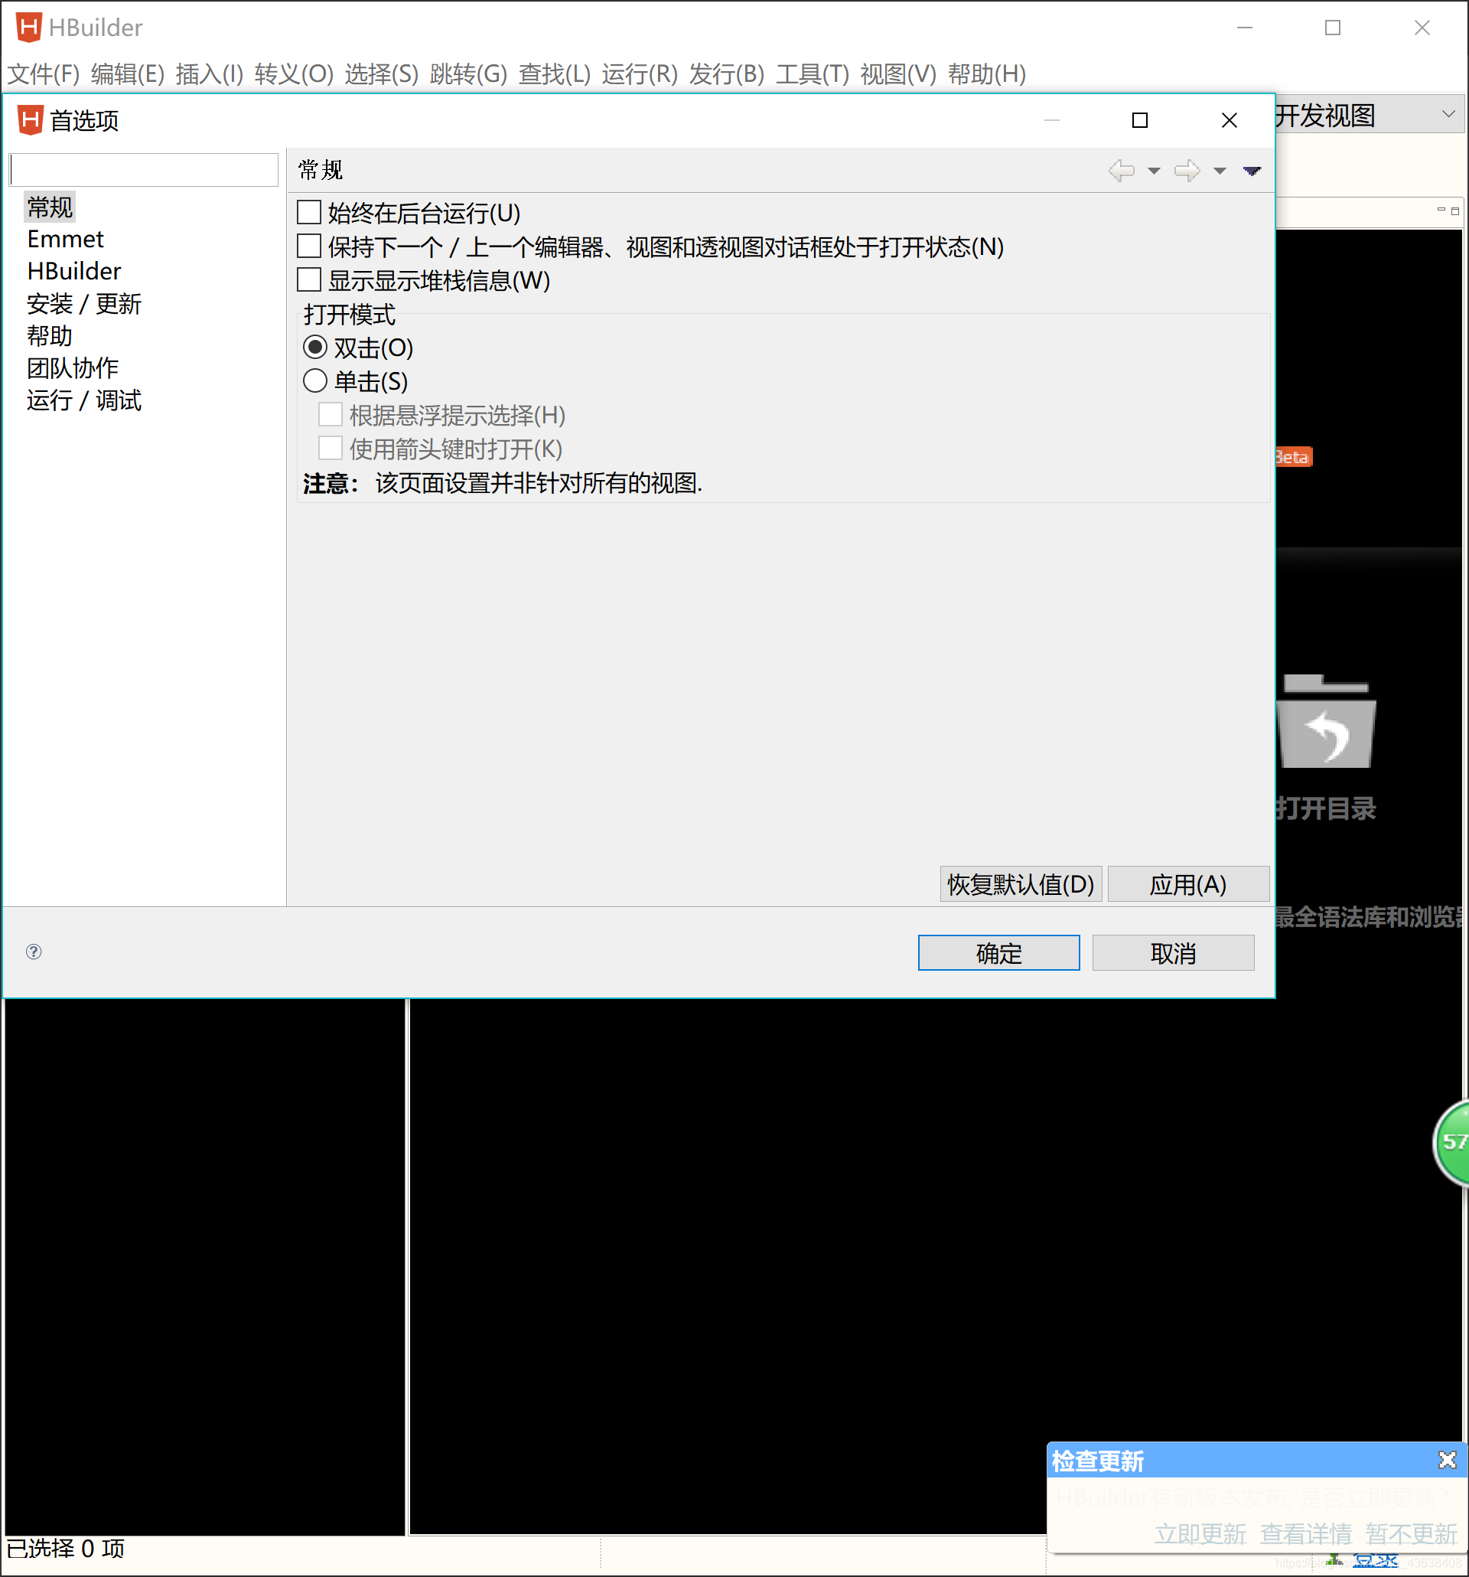Toggle 根据悬浮提示选择(H) checkbox
This screenshot has width=1469, height=1577.
point(330,414)
